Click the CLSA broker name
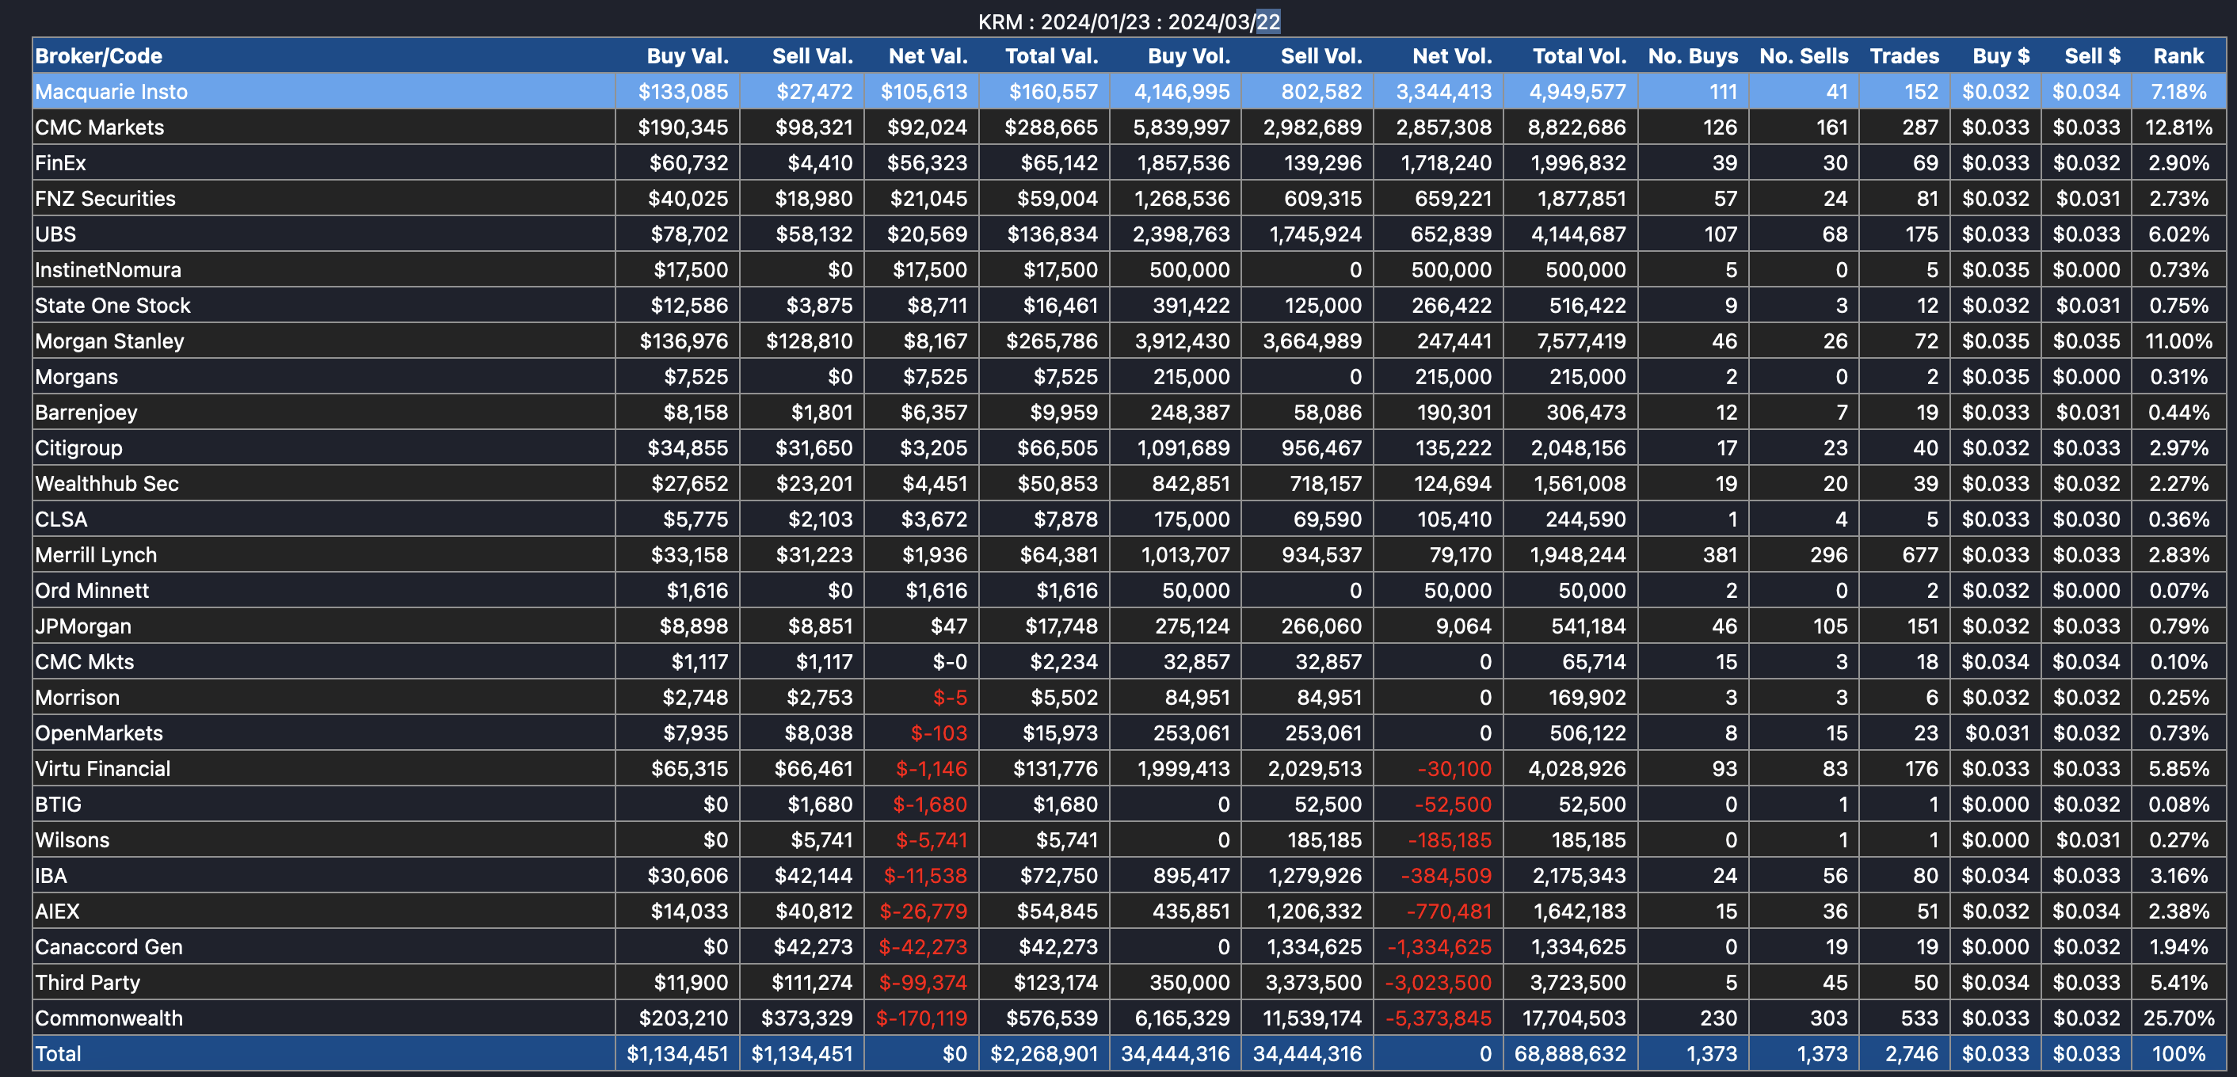Image resolution: width=2237 pixels, height=1077 pixels. [x=61, y=519]
